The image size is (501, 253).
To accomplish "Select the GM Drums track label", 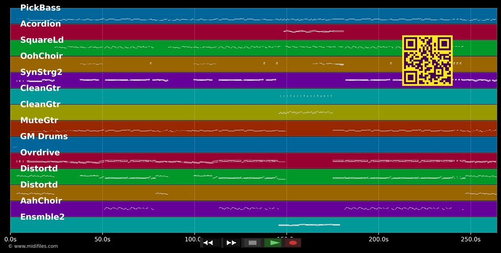I will click(x=44, y=136).
